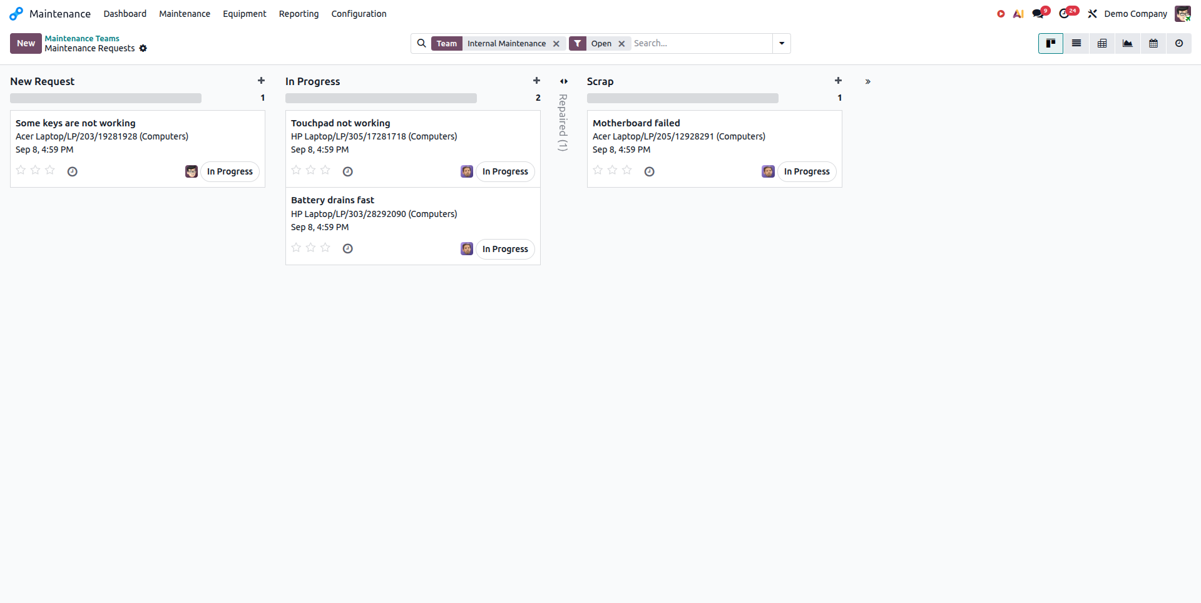
Task: Open the Equipment menu
Action: (245, 14)
